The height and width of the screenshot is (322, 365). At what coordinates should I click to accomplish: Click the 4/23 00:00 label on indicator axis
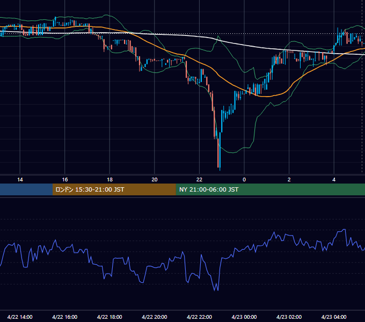click(244, 317)
